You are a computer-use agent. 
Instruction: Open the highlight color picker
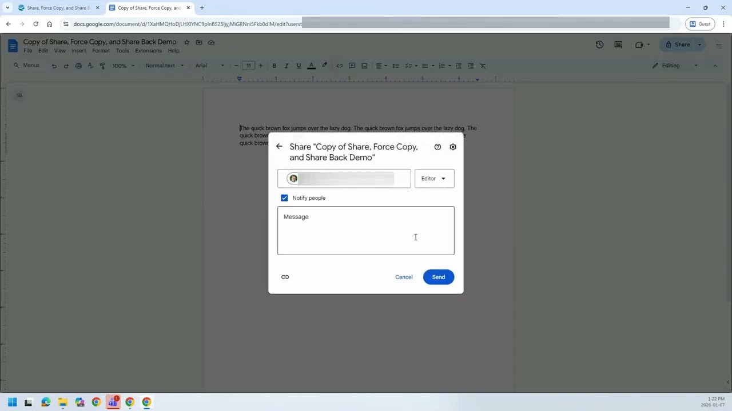coord(324,66)
